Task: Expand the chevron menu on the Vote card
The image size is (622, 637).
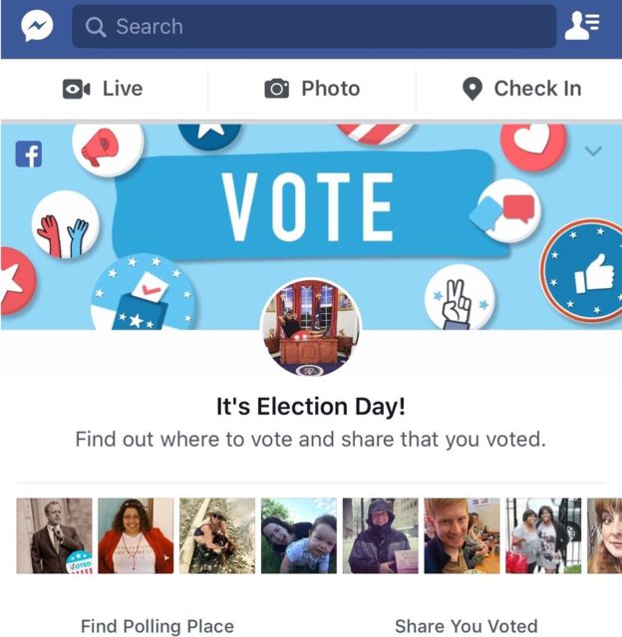Action: coord(593,152)
